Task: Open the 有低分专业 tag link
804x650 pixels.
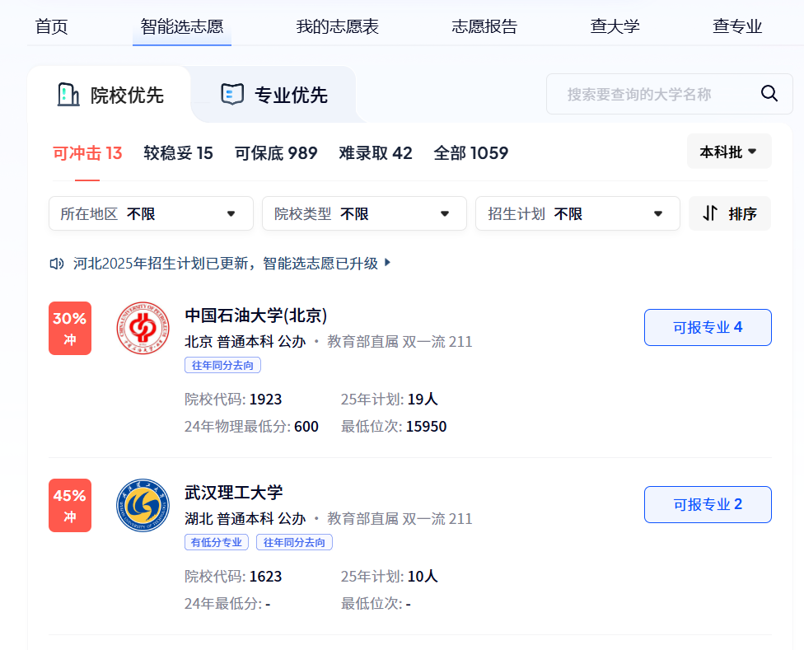Action: (x=216, y=541)
